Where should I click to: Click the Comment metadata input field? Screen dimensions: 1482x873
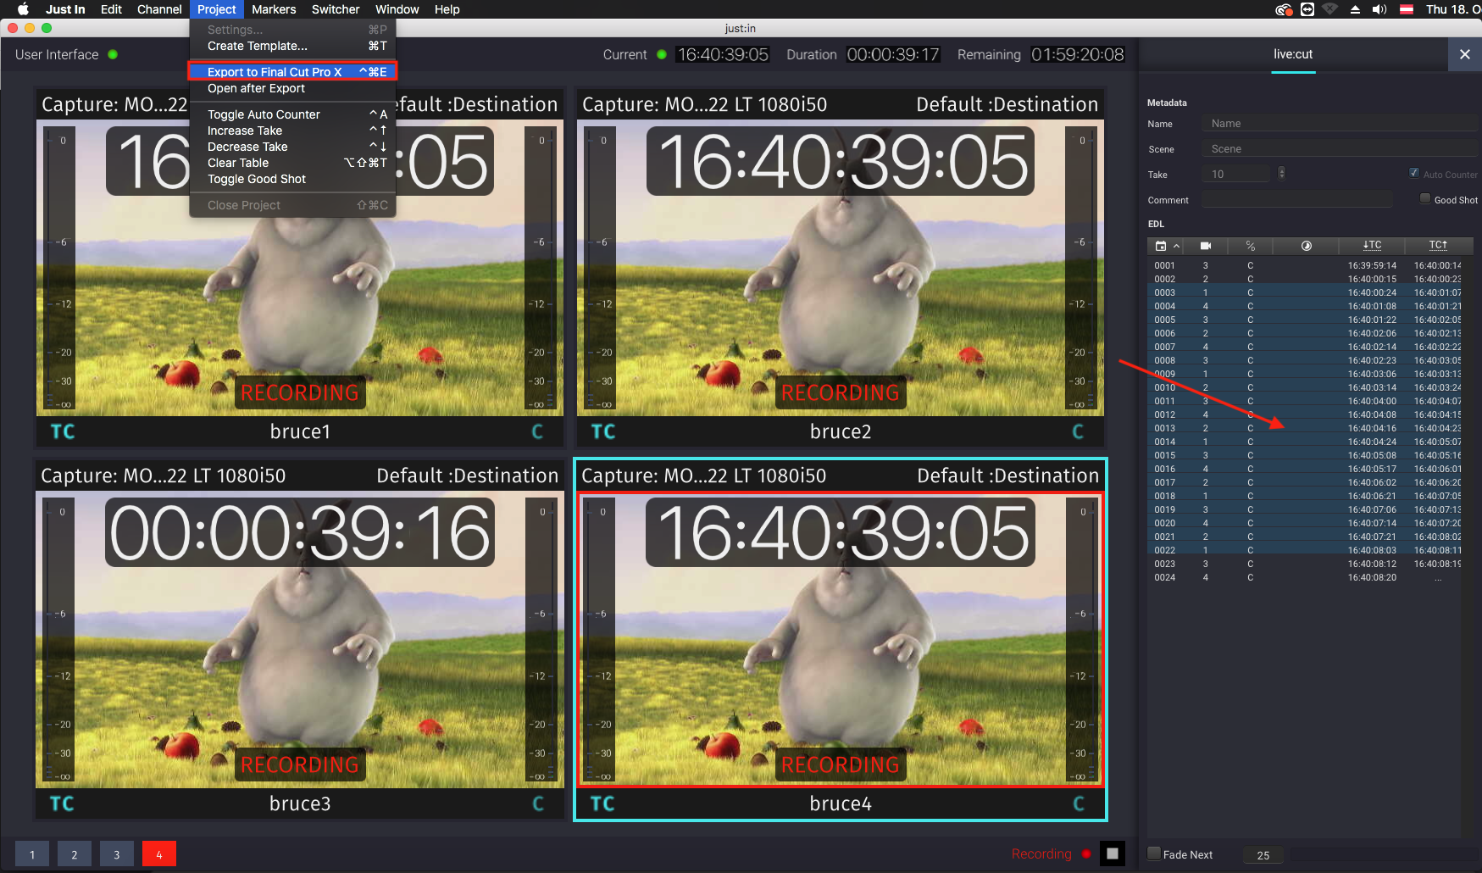1296,200
